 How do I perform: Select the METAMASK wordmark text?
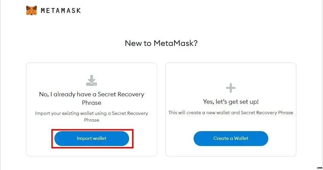pos(61,10)
